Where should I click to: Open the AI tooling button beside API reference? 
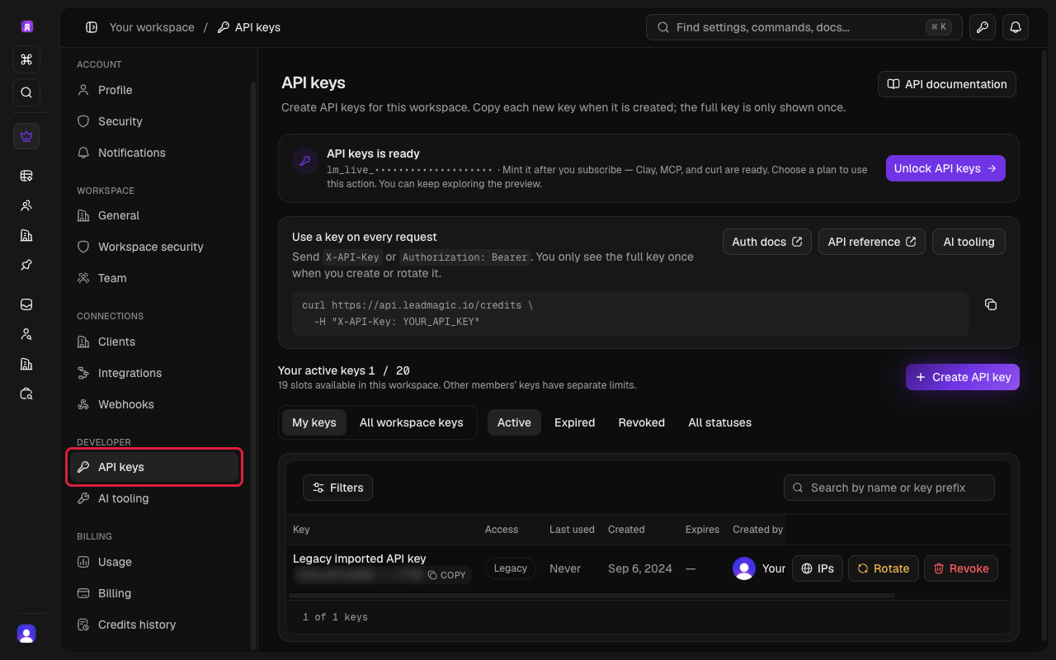pyautogui.click(x=969, y=242)
